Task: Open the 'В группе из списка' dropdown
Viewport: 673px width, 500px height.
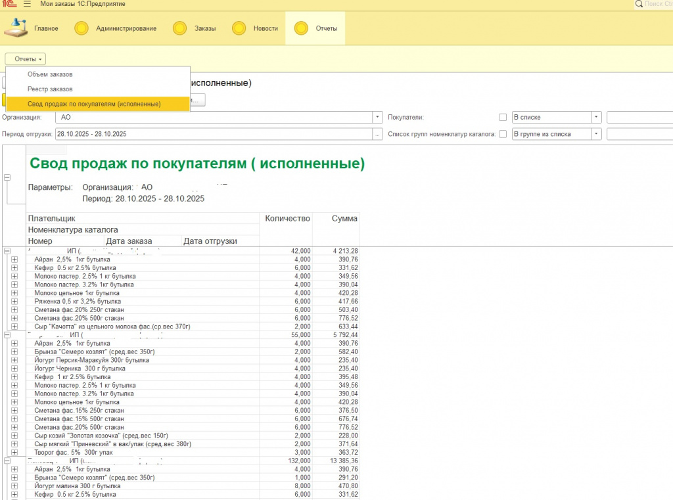Action: coord(595,134)
